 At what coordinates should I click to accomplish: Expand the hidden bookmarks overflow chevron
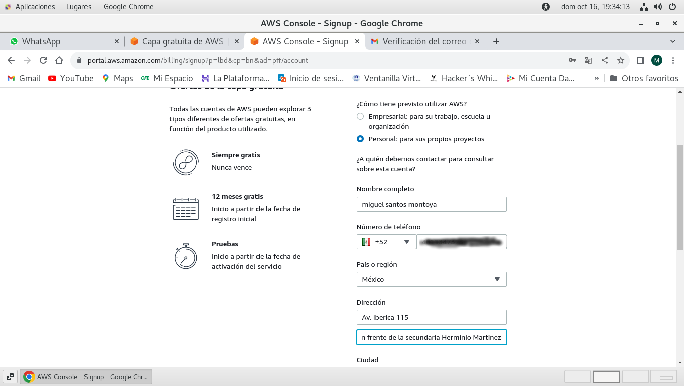pos(597,78)
